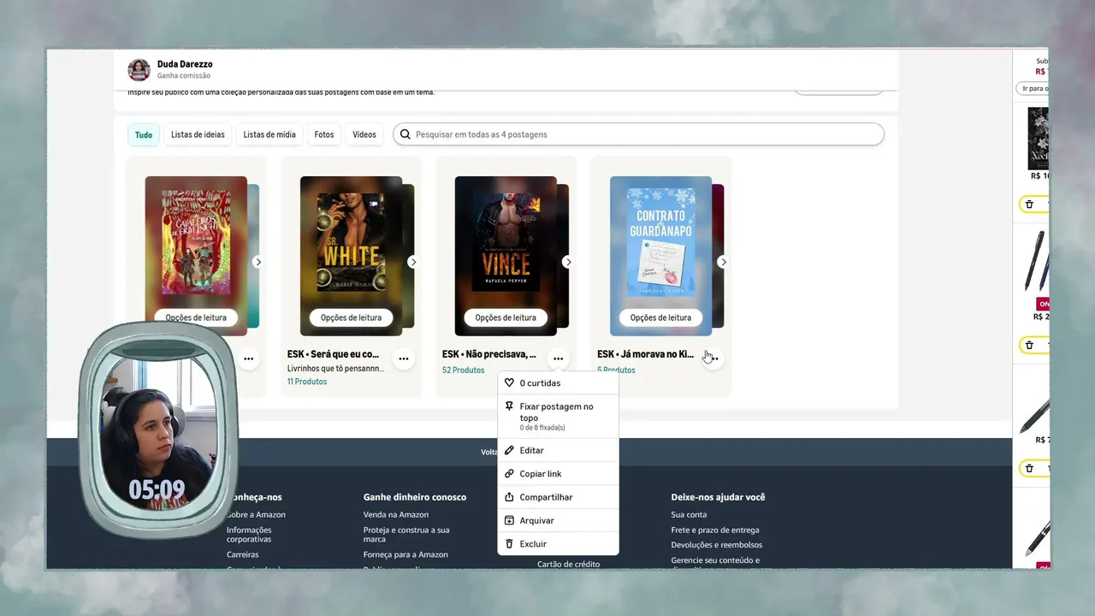Show next cover on the Sr. White post
The image size is (1095, 616).
[x=413, y=262]
